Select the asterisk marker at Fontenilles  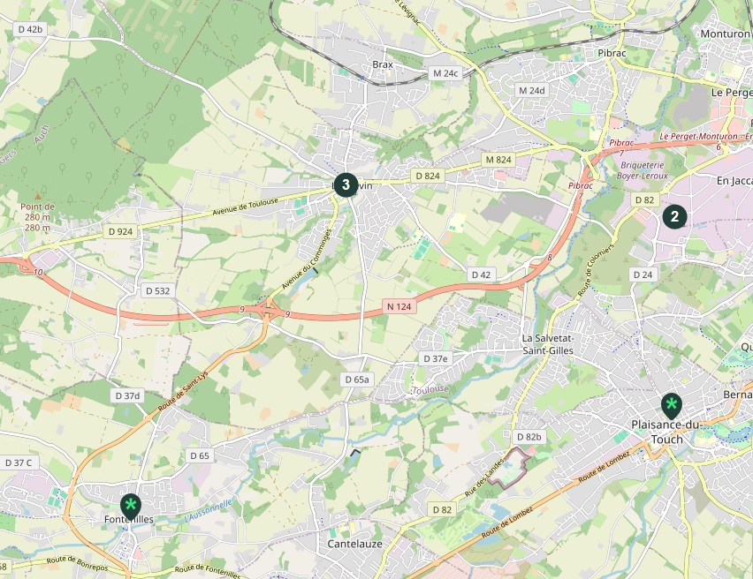point(131,506)
